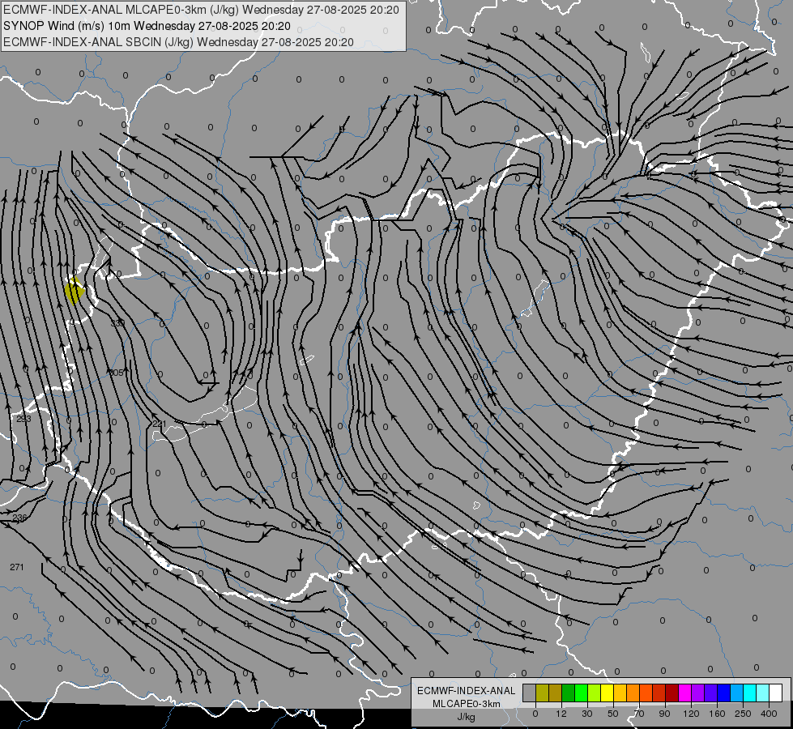This screenshot has height=729, width=793.
Task: Click the legend tick label 90
Action: (x=664, y=714)
